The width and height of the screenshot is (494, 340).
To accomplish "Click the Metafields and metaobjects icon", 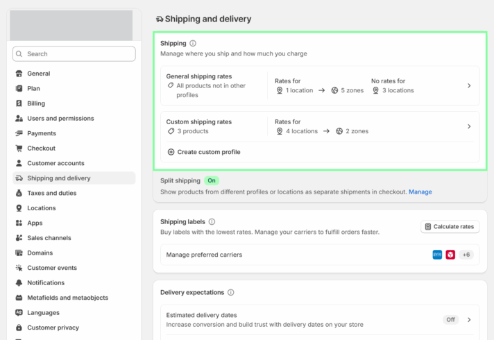I will [x=19, y=298].
